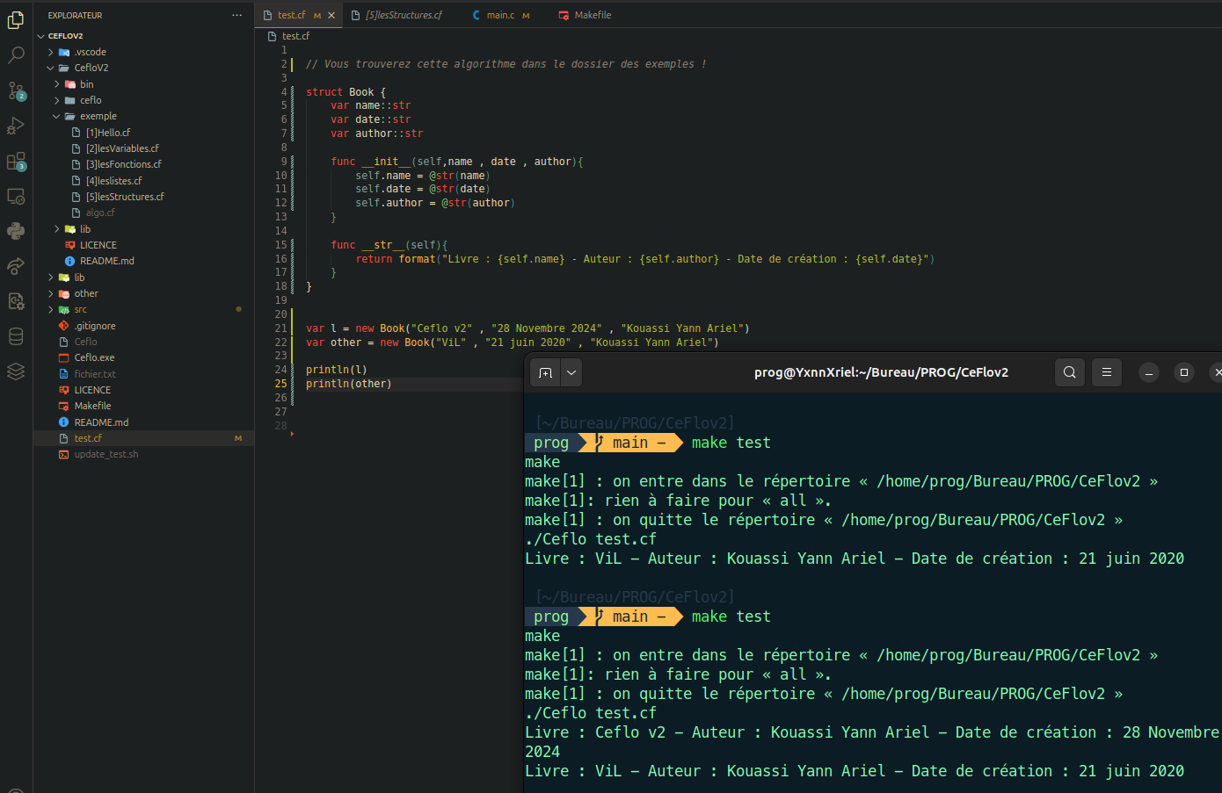The image size is (1222, 793).
Task: Open the stacked layers icon view
Action: click(16, 371)
